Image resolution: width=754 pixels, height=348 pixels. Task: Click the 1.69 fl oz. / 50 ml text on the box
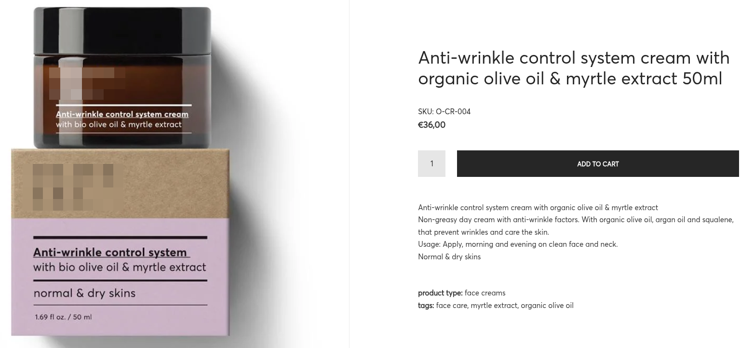[63, 317]
